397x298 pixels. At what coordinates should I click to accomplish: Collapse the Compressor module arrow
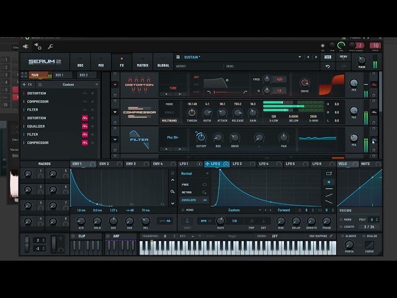pyautogui.click(x=115, y=112)
